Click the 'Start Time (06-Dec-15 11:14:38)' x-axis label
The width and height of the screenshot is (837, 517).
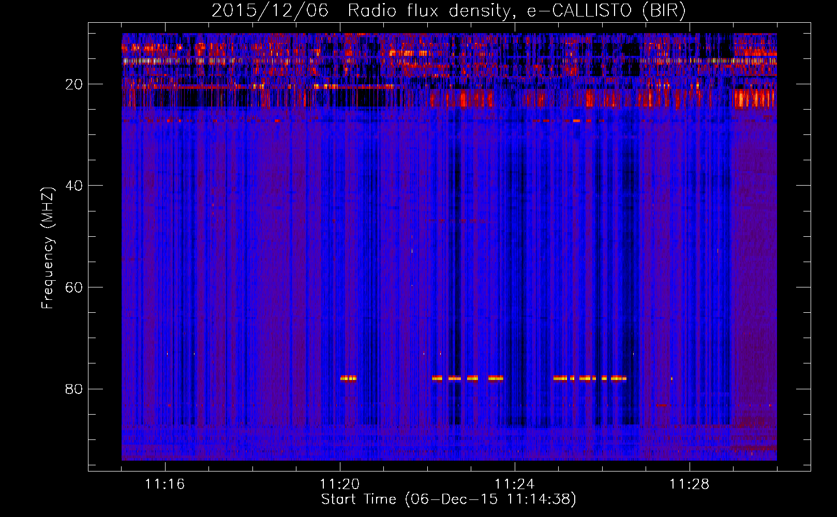pos(449,499)
